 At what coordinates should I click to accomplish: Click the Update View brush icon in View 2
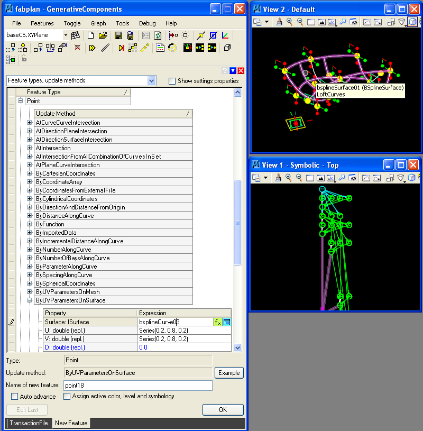pyautogui.click(x=279, y=22)
